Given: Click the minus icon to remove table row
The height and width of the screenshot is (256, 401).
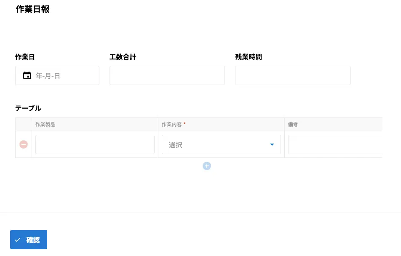Looking at the screenshot, I should pos(24,144).
